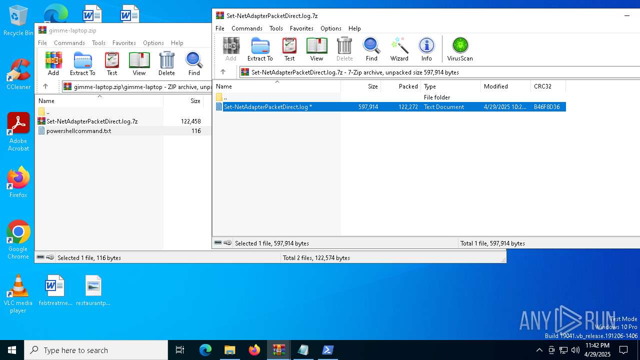Viewport: 640px width, 360px height.
Task: Click View icon in gimme-laptop.zip window
Action: click(x=139, y=63)
